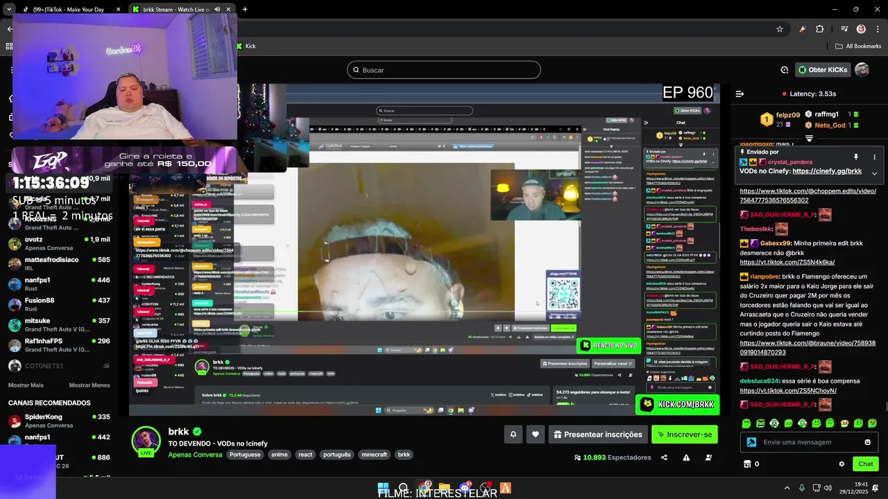Click the moderator hammer icon in chat input
Image resolution: width=888 pixels, height=499 pixels.
[x=751, y=442]
